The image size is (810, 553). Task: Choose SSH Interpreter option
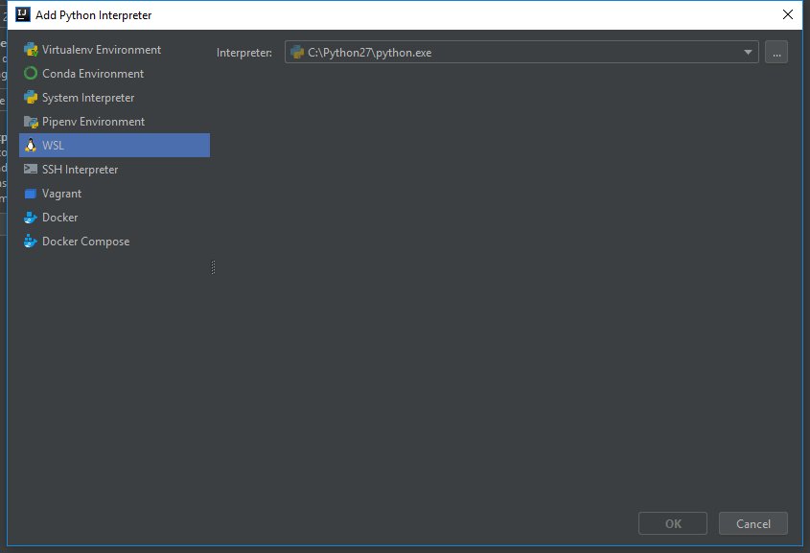click(115, 169)
